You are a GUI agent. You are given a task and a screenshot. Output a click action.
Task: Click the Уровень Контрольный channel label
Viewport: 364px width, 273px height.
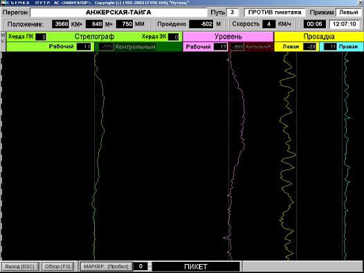click(258, 47)
